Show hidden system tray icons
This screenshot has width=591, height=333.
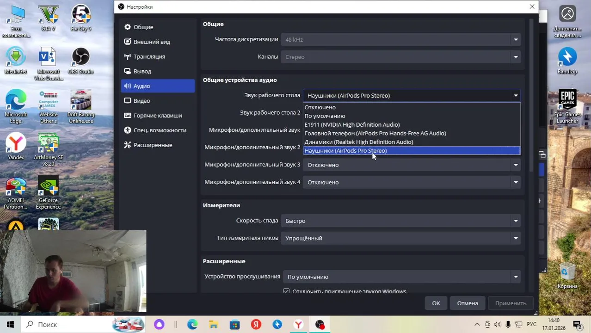pyautogui.click(x=477, y=325)
